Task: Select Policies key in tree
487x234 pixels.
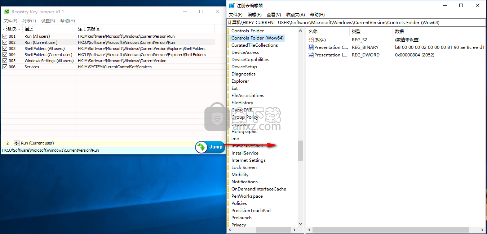Action: (239, 203)
